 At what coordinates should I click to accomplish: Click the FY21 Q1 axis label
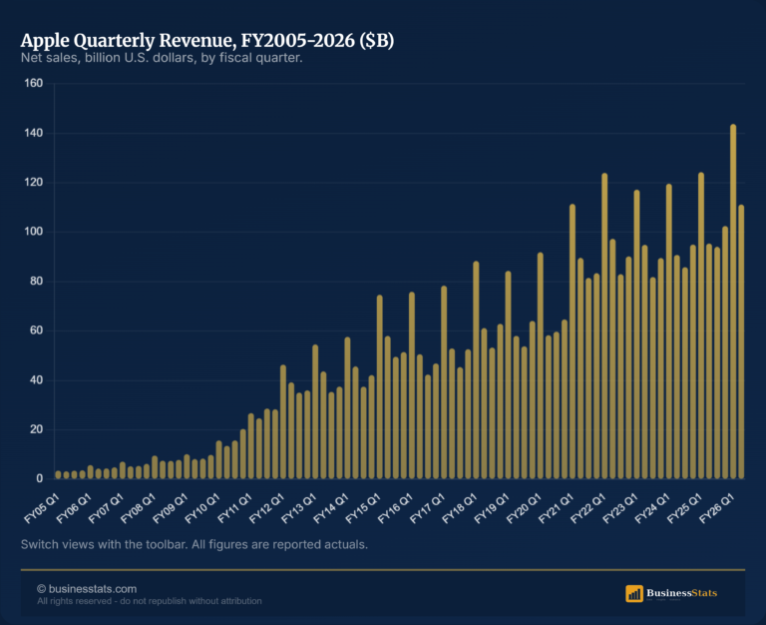pos(557,508)
